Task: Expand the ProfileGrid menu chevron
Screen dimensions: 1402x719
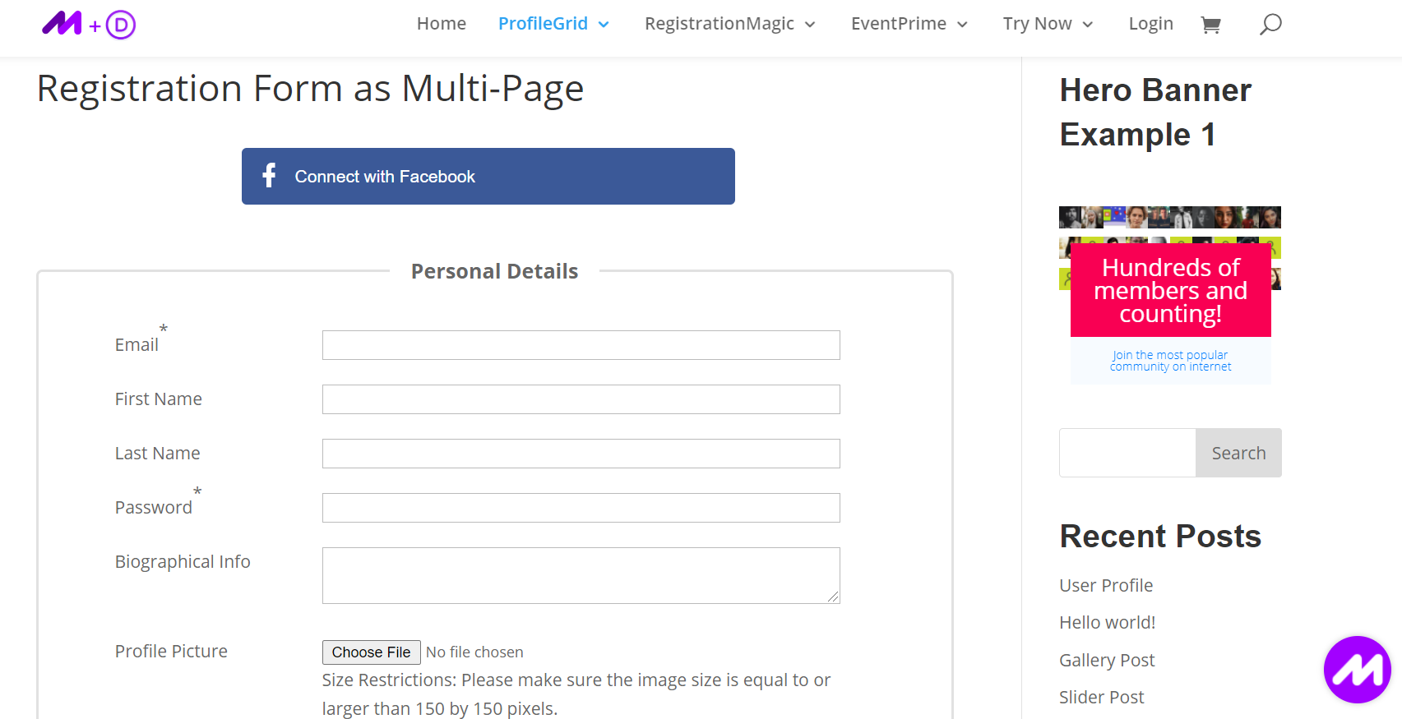Action: click(x=604, y=25)
